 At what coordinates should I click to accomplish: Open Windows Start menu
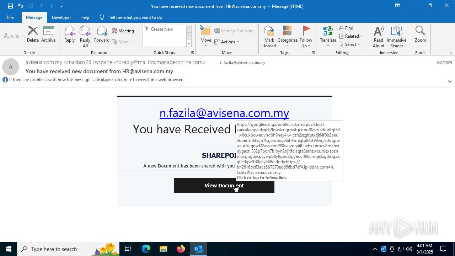[9, 249]
